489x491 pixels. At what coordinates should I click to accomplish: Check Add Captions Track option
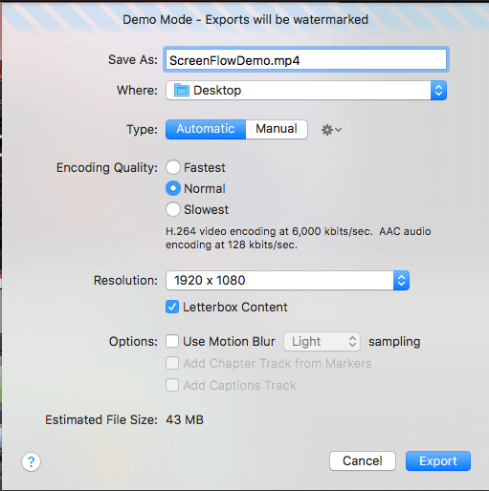click(172, 385)
